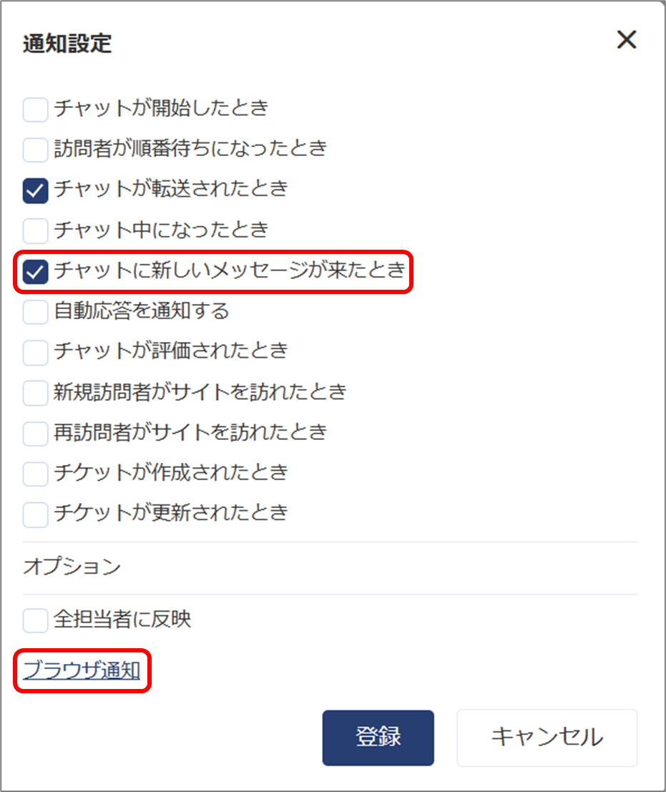Click the 登録 button
Viewport: 666px width, 792px height.
pyautogui.click(x=378, y=738)
